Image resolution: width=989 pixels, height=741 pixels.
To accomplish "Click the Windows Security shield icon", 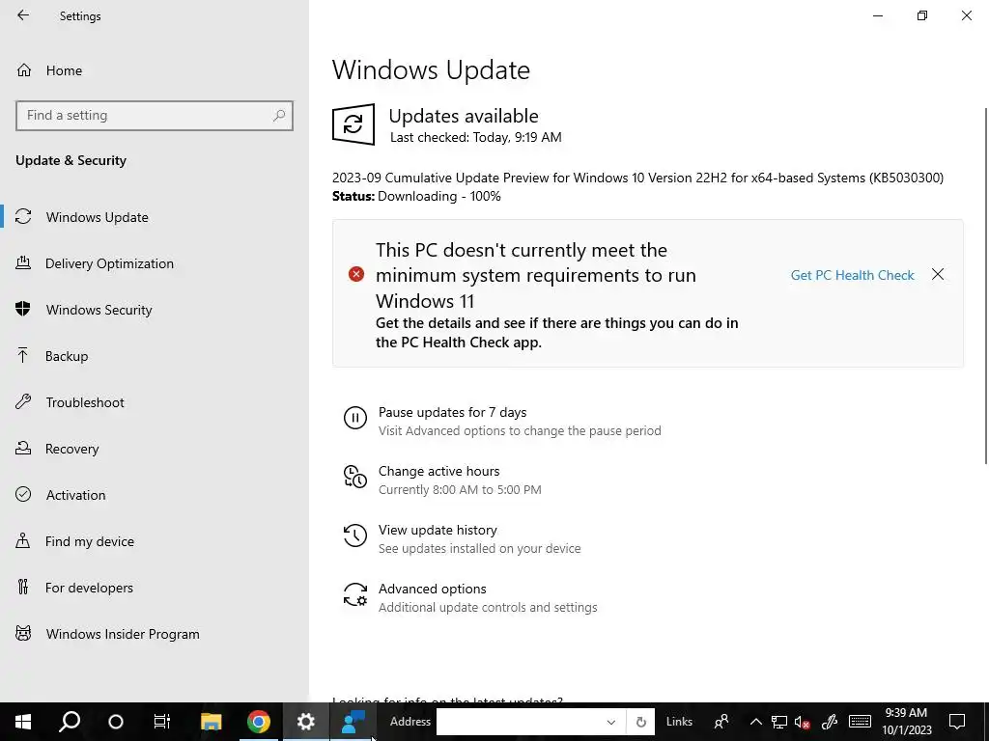I will click(23, 309).
